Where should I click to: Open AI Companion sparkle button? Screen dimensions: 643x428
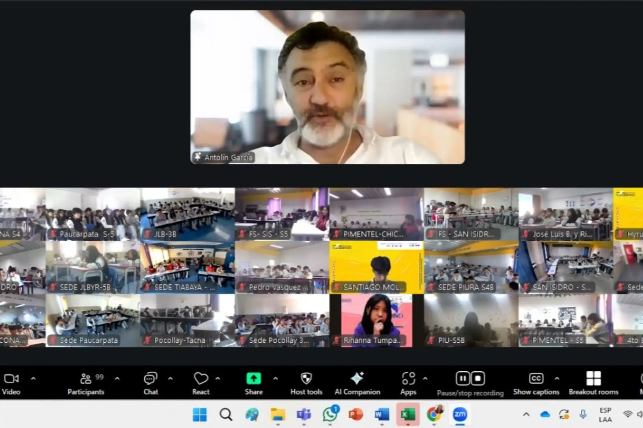(x=357, y=383)
